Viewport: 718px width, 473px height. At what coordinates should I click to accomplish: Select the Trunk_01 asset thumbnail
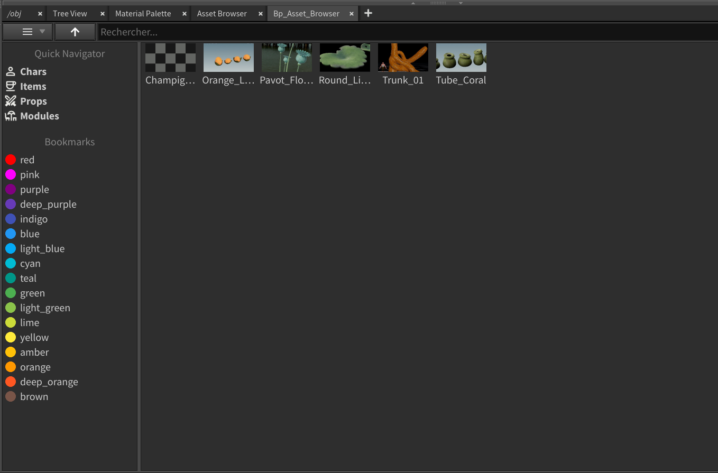(x=403, y=58)
